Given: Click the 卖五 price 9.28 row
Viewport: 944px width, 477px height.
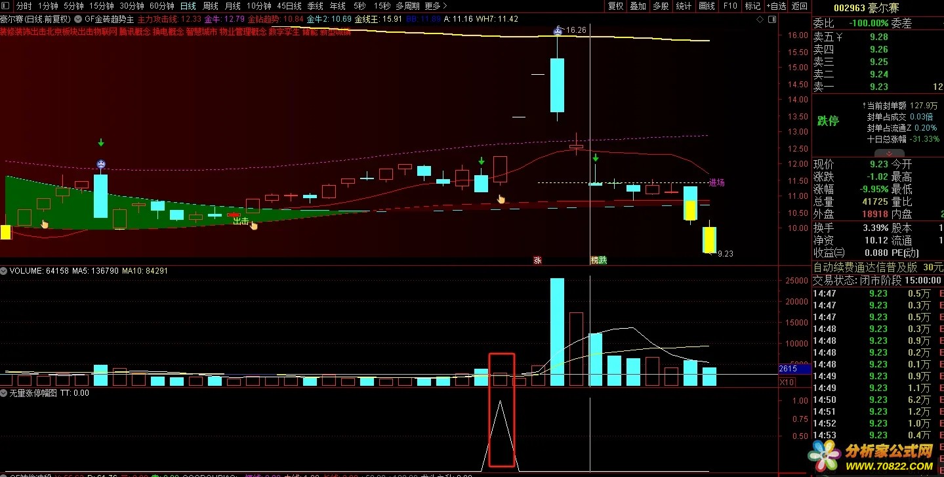Looking at the screenshot, I should point(878,37).
